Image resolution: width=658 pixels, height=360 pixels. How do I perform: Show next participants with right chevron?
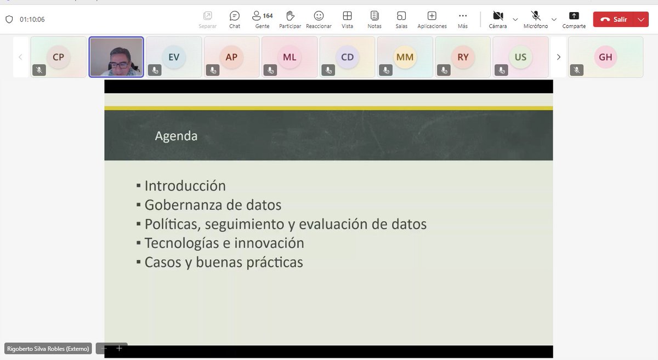tap(559, 57)
